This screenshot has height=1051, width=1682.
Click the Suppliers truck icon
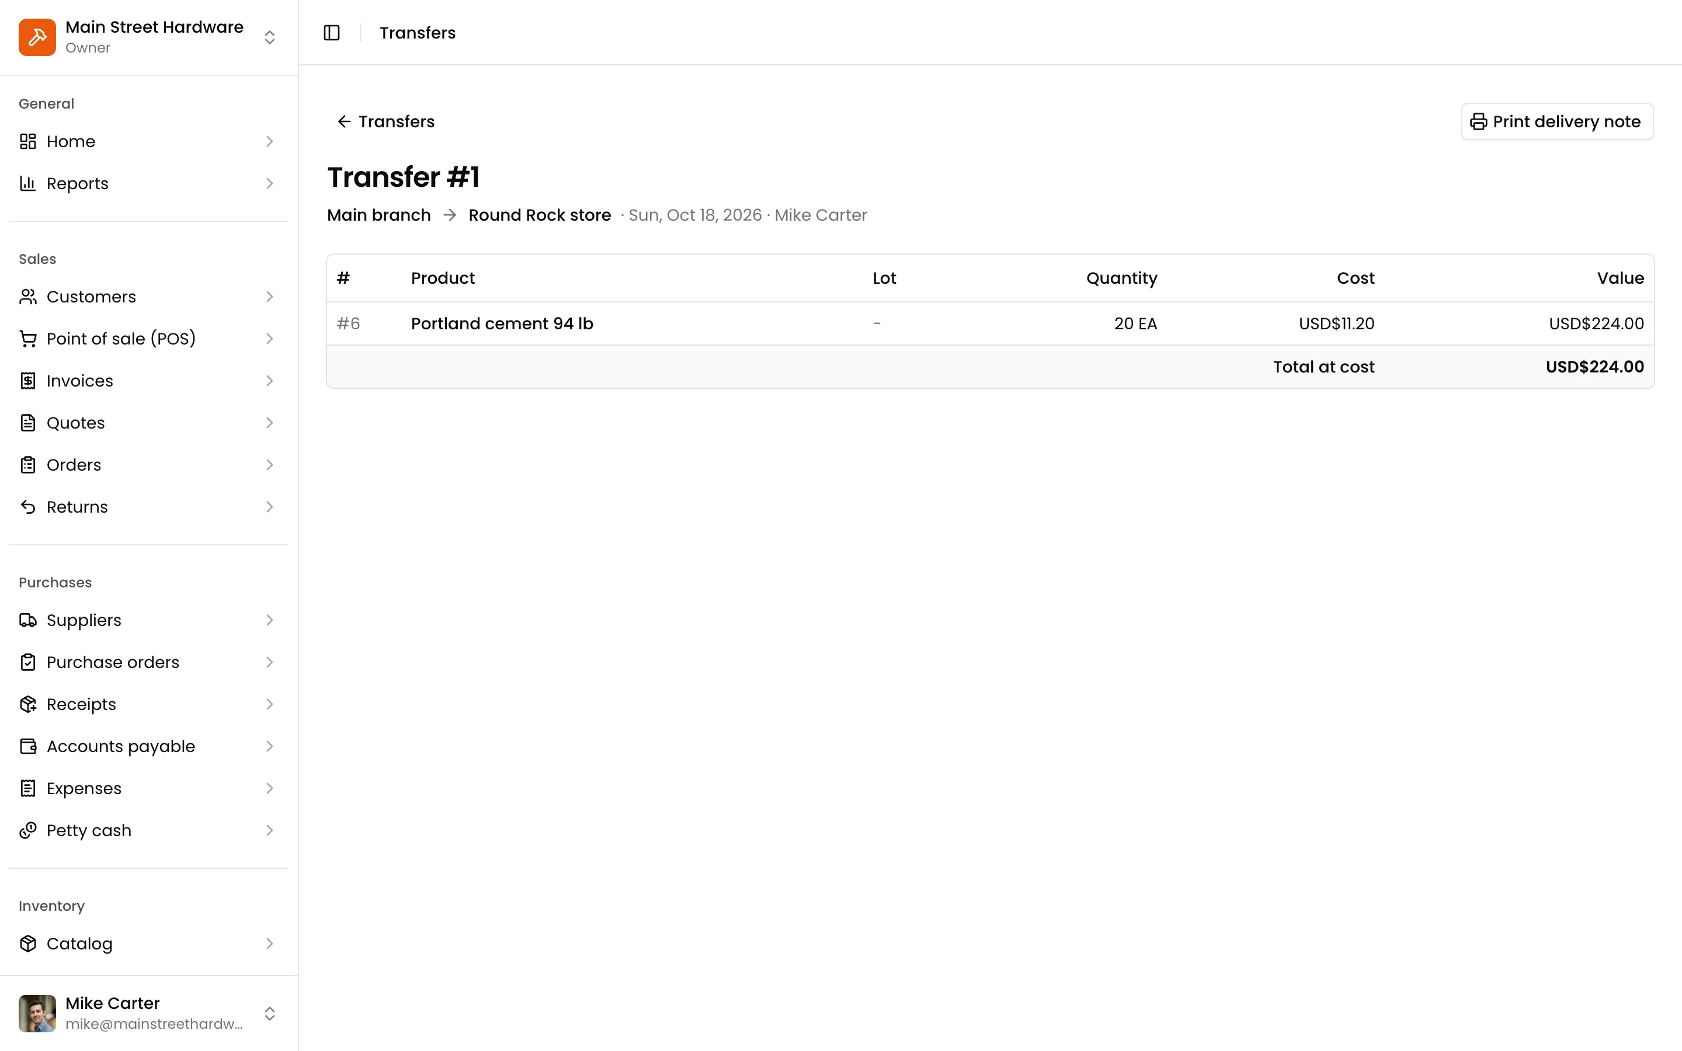point(28,620)
